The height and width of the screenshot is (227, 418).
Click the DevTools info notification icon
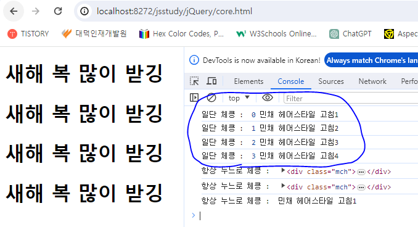tap(194, 60)
